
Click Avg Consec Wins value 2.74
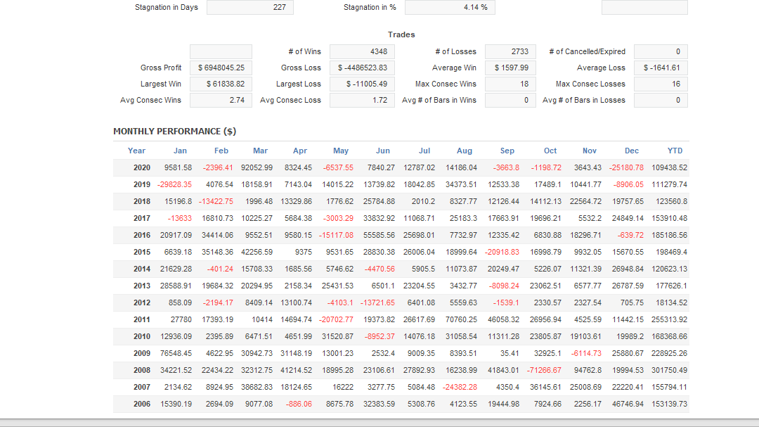coord(221,101)
